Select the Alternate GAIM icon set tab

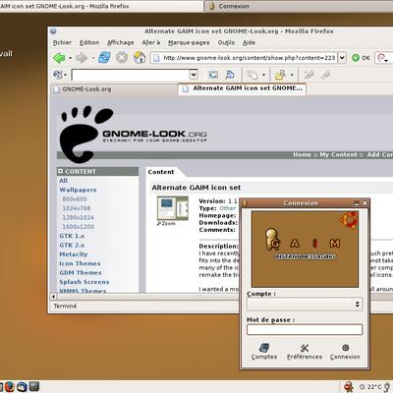pos(242,88)
